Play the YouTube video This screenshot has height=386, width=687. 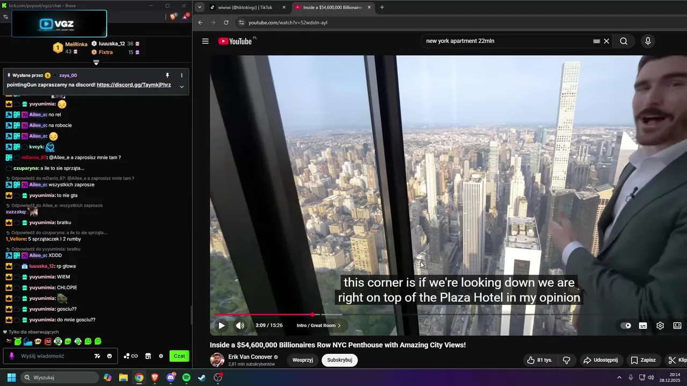pyautogui.click(x=221, y=325)
